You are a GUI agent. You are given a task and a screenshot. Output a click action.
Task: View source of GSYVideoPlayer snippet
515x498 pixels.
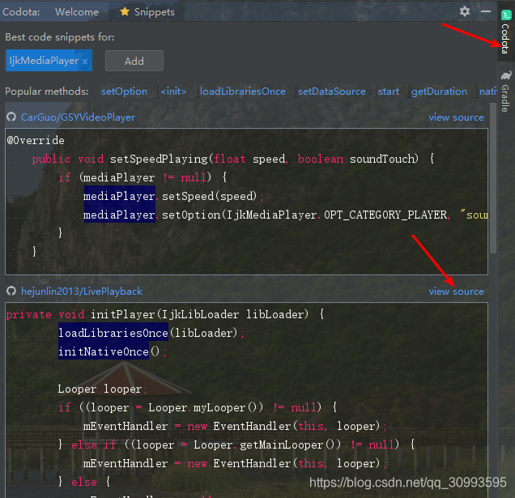click(x=456, y=117)
